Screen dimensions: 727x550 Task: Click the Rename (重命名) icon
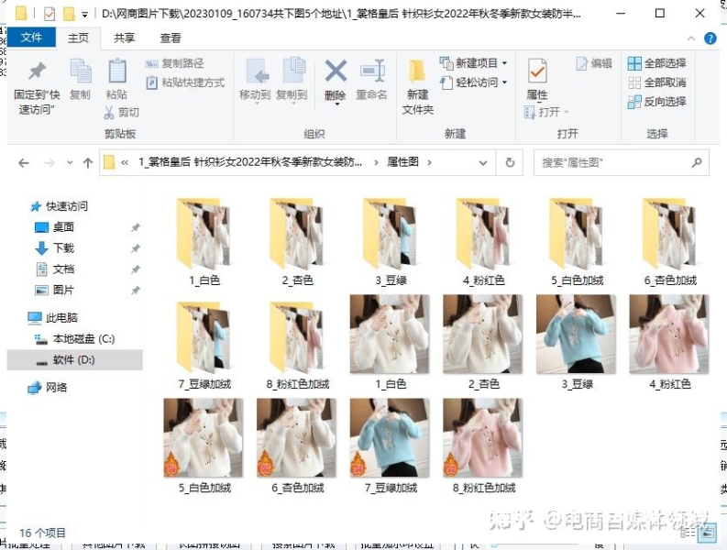[x=372, y=71]
